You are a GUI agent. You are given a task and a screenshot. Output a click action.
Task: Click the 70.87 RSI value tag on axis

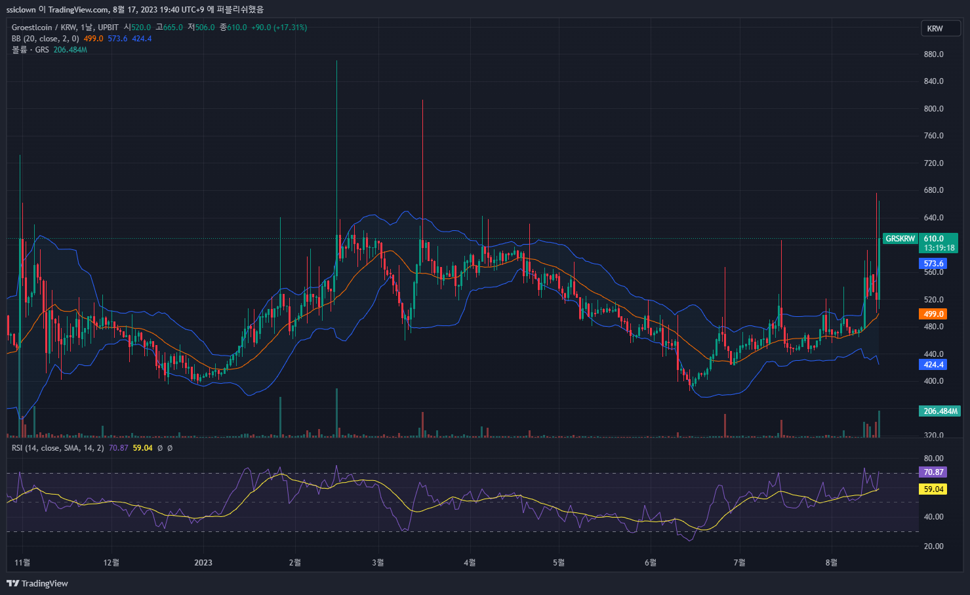(x=933, y=472)
